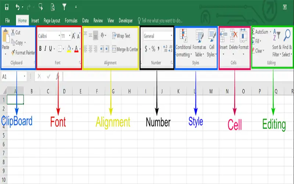The height and width of the screenshot is (184, 294).
Task: Open the Calibri font name dropdown
Action: pyautogui.click(x=49, y=36)
